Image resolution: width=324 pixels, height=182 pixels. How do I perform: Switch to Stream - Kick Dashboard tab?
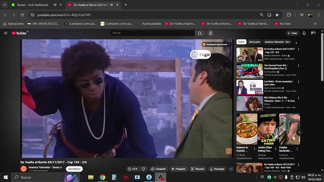tap(32, 5)
